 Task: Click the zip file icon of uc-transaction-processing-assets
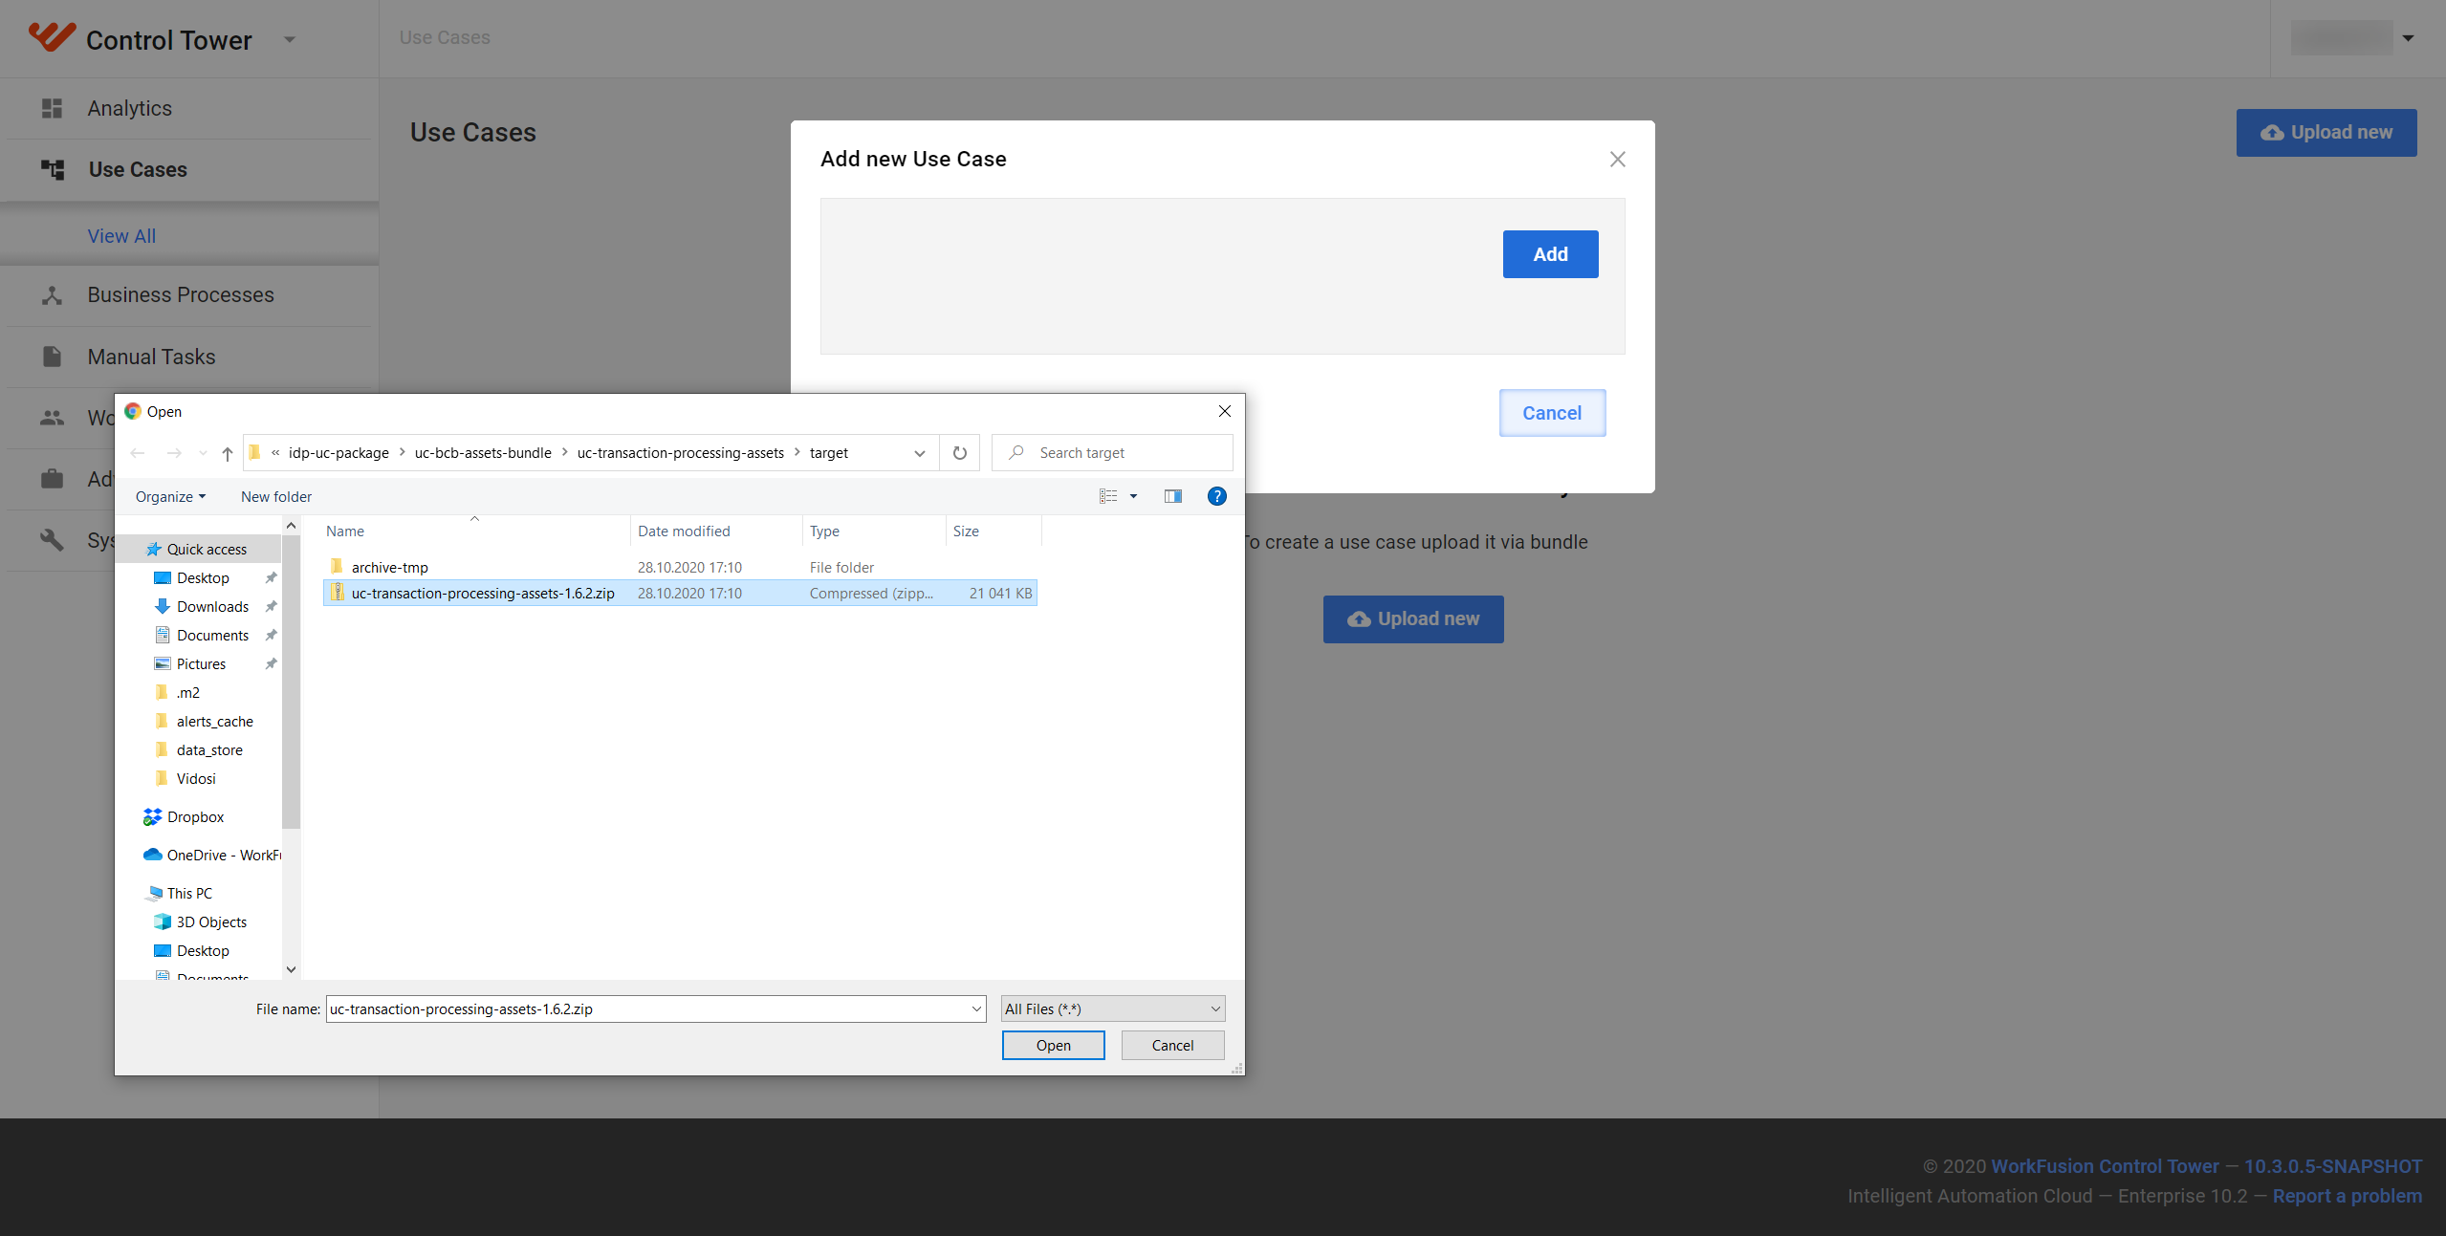pos(338,593)
